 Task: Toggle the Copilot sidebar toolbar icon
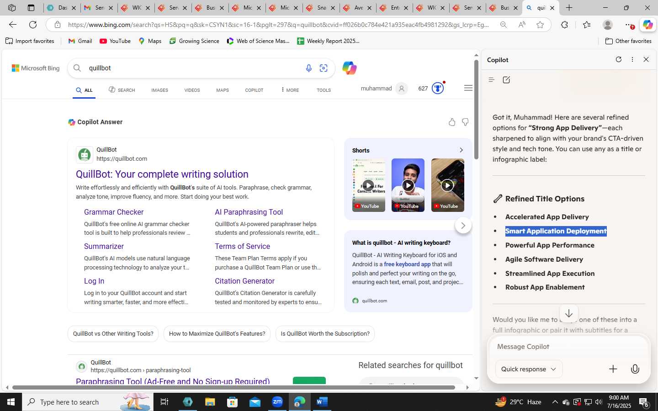click(647, 25)
